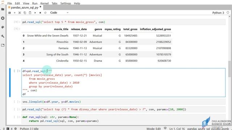Click the total_gross column header
This screenshot has width=232, height=130.
pos(130,29)
